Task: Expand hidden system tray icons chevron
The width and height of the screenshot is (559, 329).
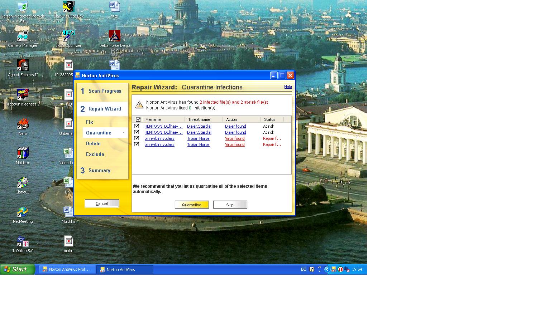Action: tap(327, 269)
